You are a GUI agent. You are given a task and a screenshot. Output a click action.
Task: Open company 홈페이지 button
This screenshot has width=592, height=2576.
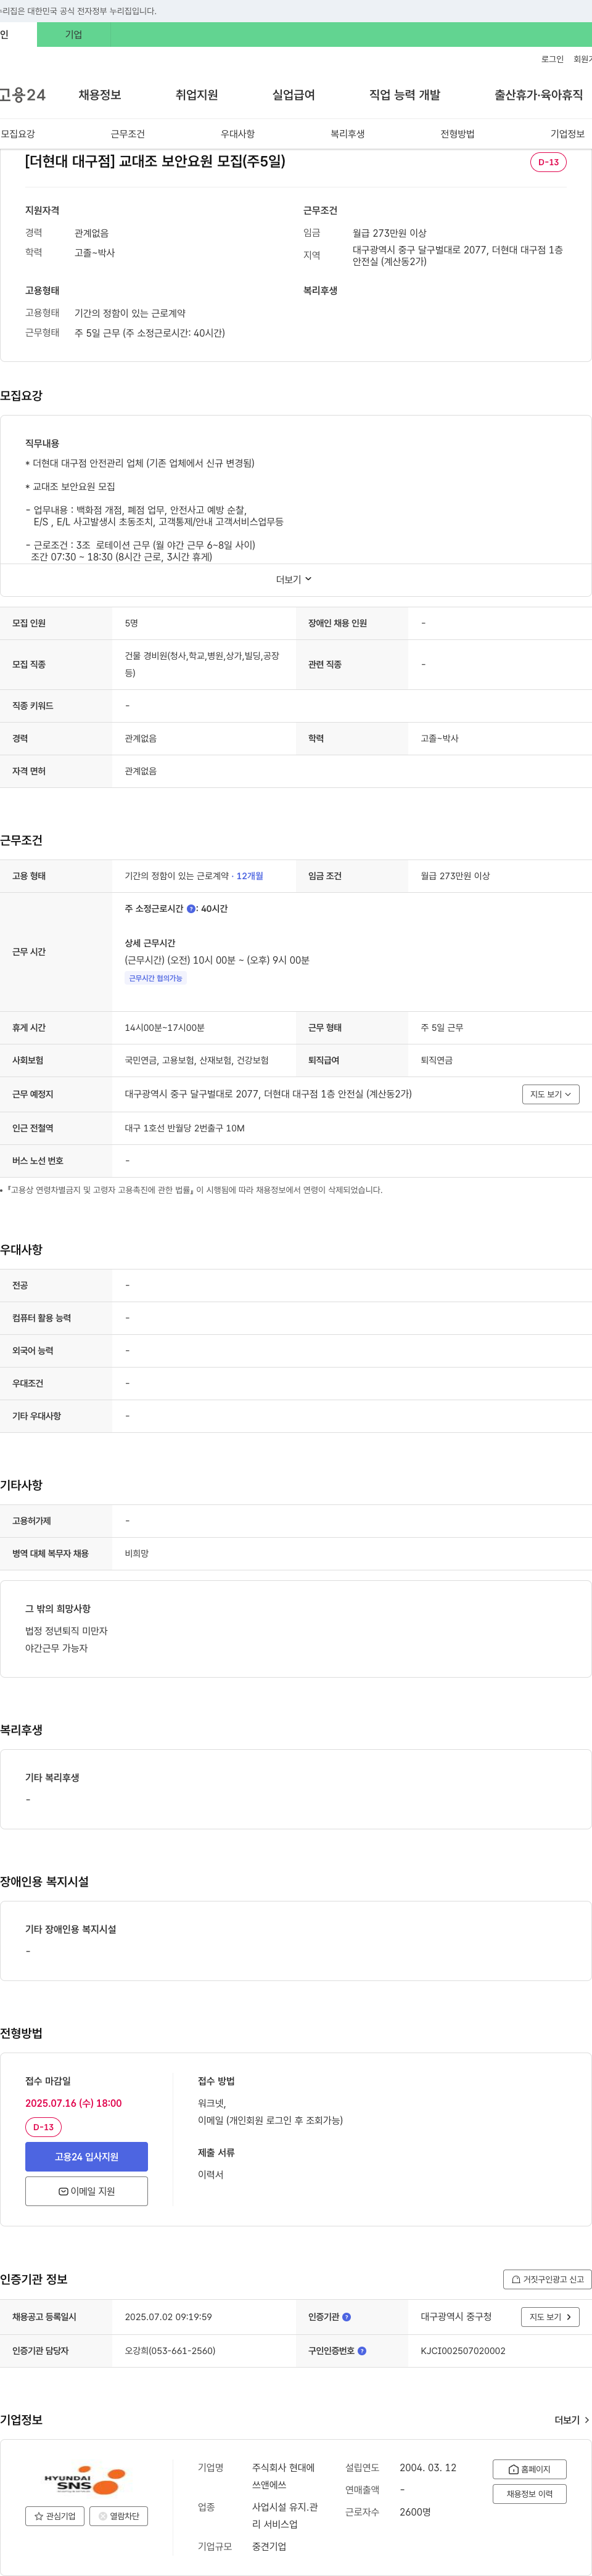(x=530, y=2469)
